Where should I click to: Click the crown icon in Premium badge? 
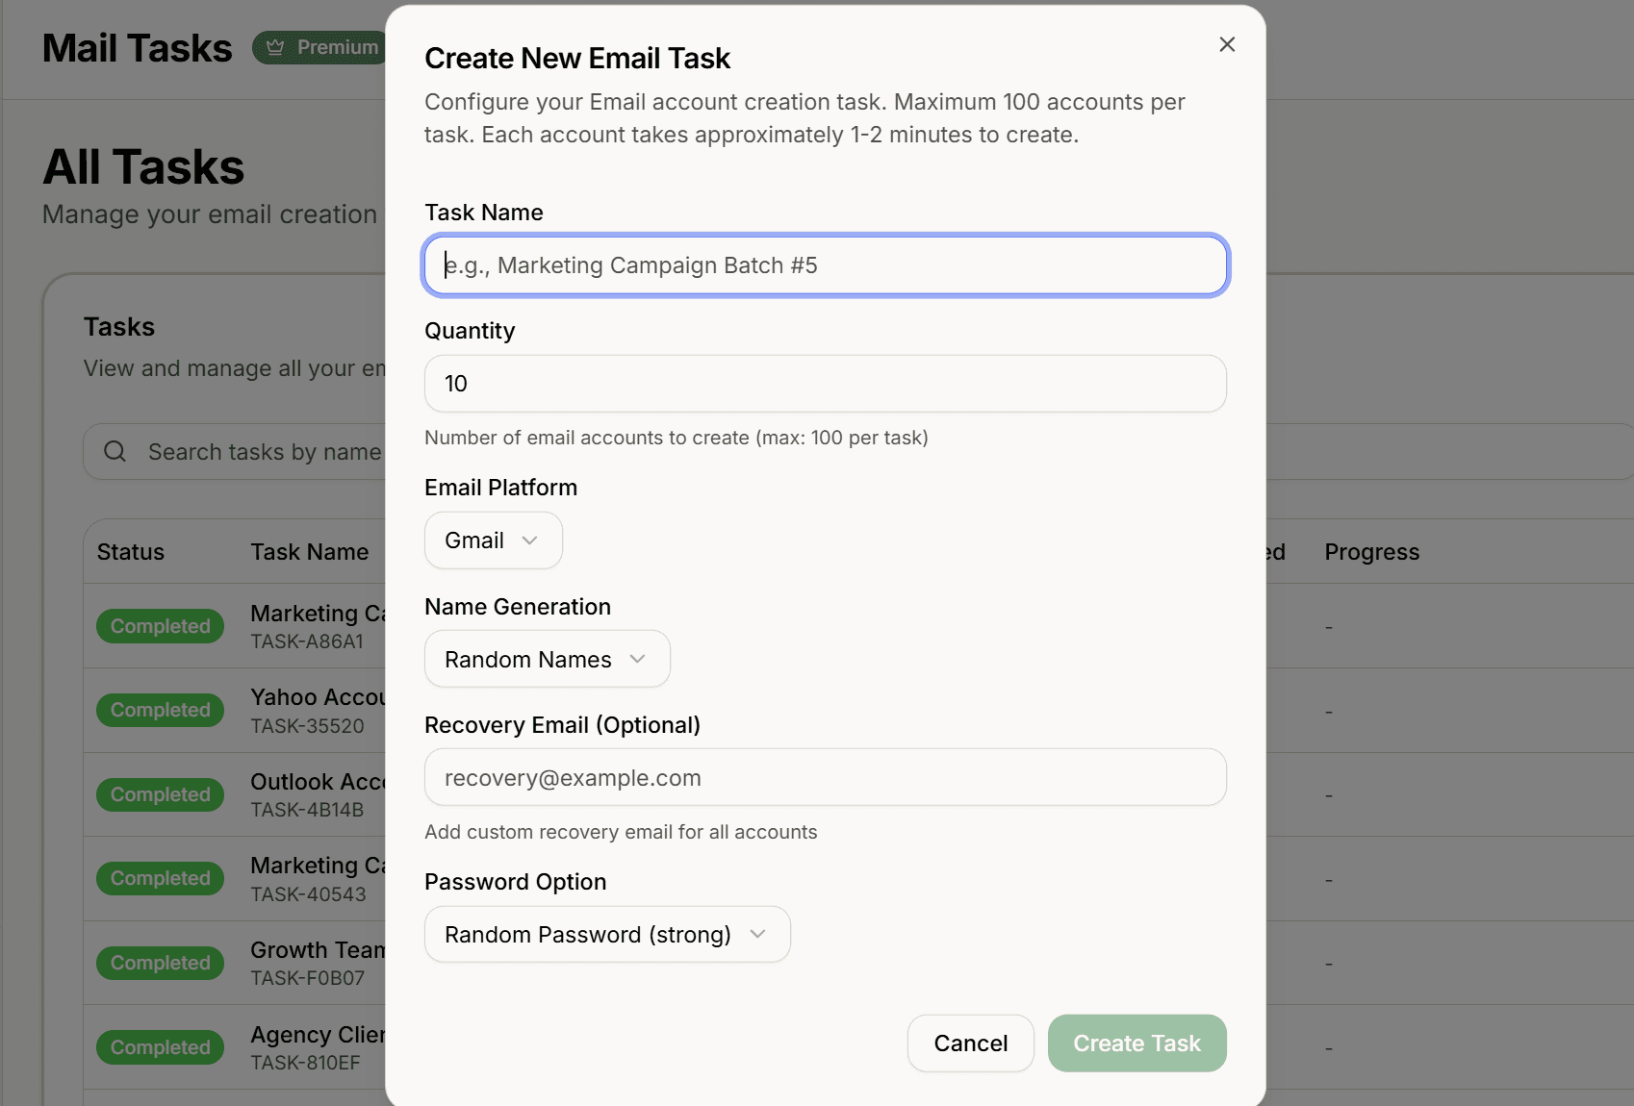(x=275, y=47)
